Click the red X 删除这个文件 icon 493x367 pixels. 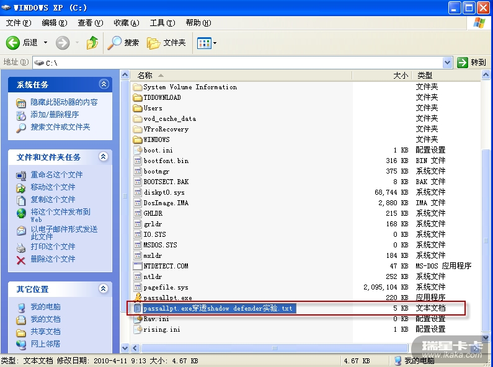click(x=21, y=260)
